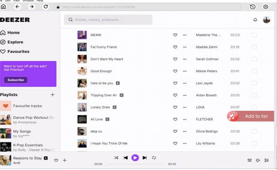Viewport: 277px width, 170px height.
Task: Reload the page with the refresh icon
Action: coord(46,7)
